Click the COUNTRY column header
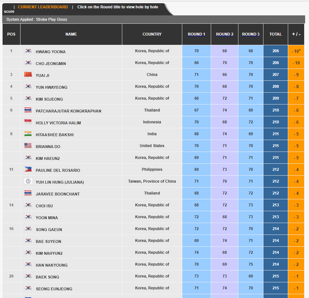This screenshot has height=298, width=309. (x=152, y=34)
